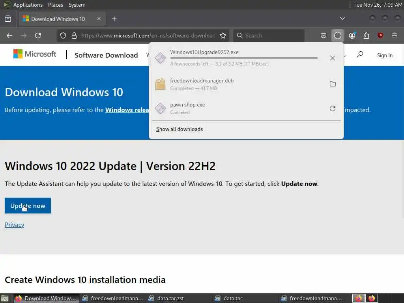Screen dimensions: 404x303
Task: Close the Download Windows 10 tab
Action: click(99, 19)
